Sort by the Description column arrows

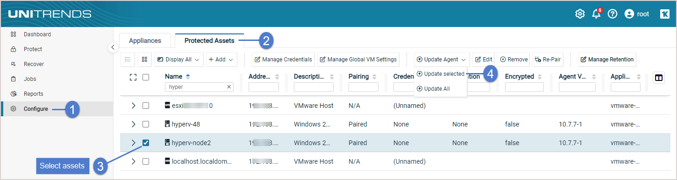coord(332,77)
